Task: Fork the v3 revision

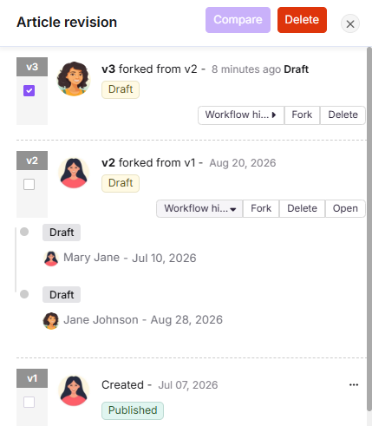Action: coord(302,115)
